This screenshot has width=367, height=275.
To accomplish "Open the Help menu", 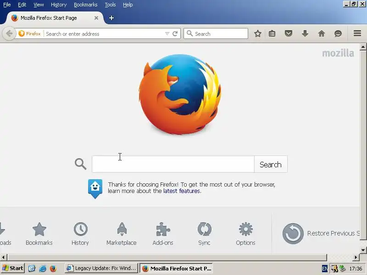I will pos(128,5).
